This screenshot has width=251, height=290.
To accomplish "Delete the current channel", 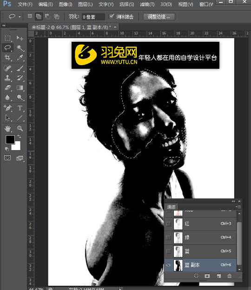I will pos(229,276).
